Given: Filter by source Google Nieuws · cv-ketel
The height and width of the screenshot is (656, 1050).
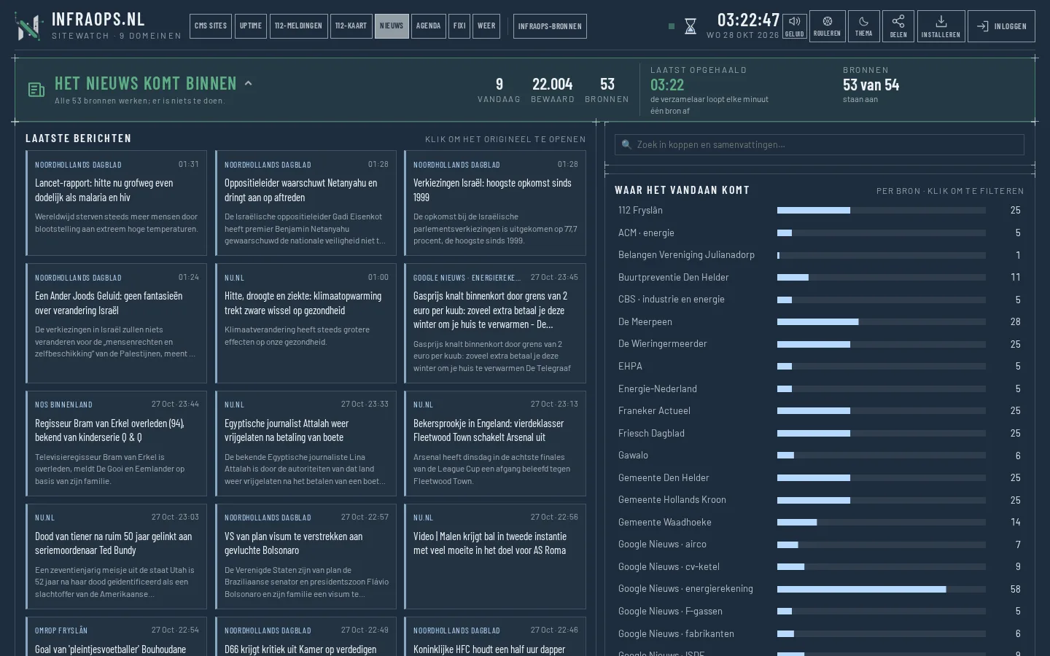Looking at the screenshot, I should pos(820,566).
